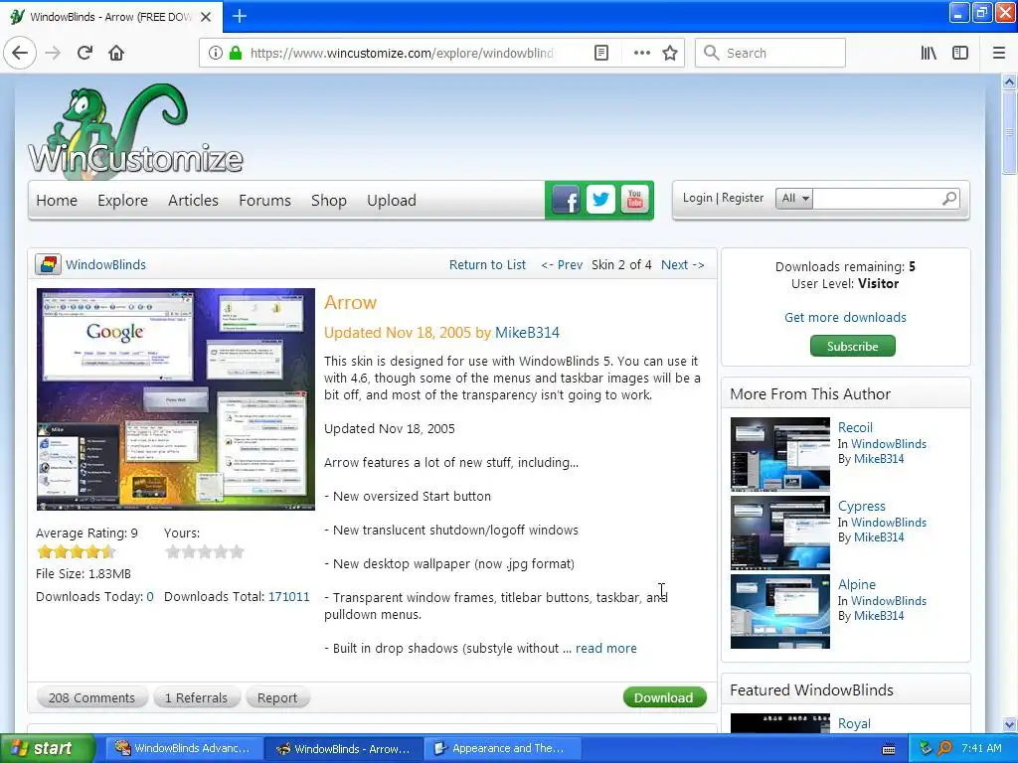Reload the page with the refresh icon
The width and height of the screenshot is (1018, 763).
point(85,54)
